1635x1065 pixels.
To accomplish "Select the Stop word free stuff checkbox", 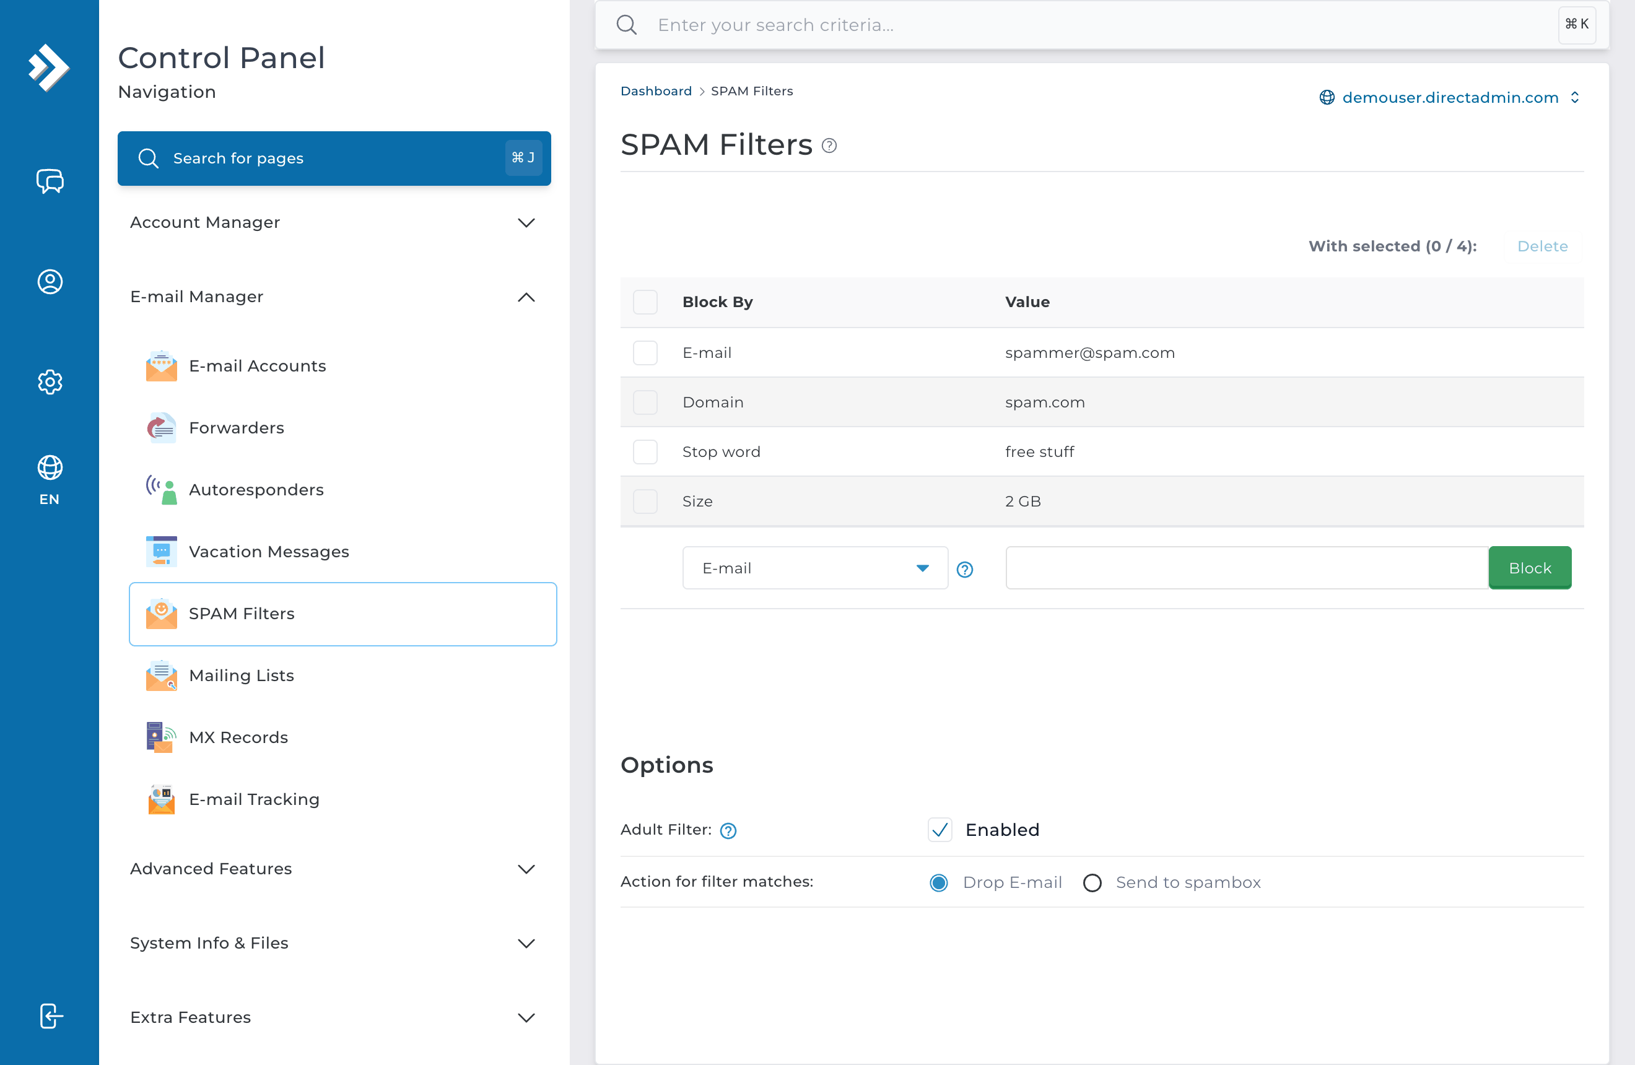I will [x=645, y=452].
